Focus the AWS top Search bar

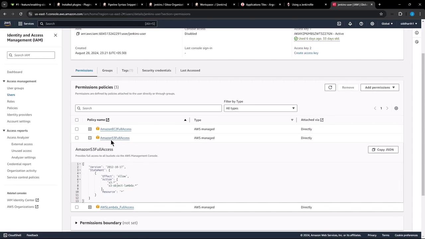[x=97, y=24]
